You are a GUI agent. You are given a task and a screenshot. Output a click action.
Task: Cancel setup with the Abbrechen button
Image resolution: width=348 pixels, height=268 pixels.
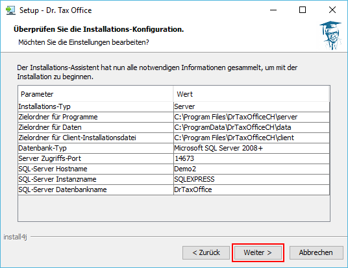[x=316, y=252]
